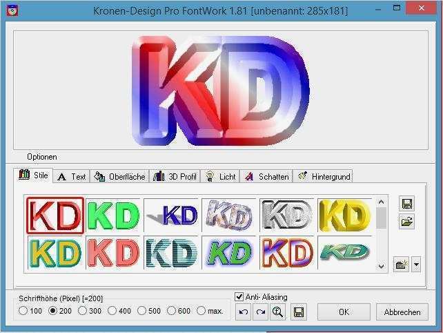Select the blue KD with shadow style

coord(172,216)
